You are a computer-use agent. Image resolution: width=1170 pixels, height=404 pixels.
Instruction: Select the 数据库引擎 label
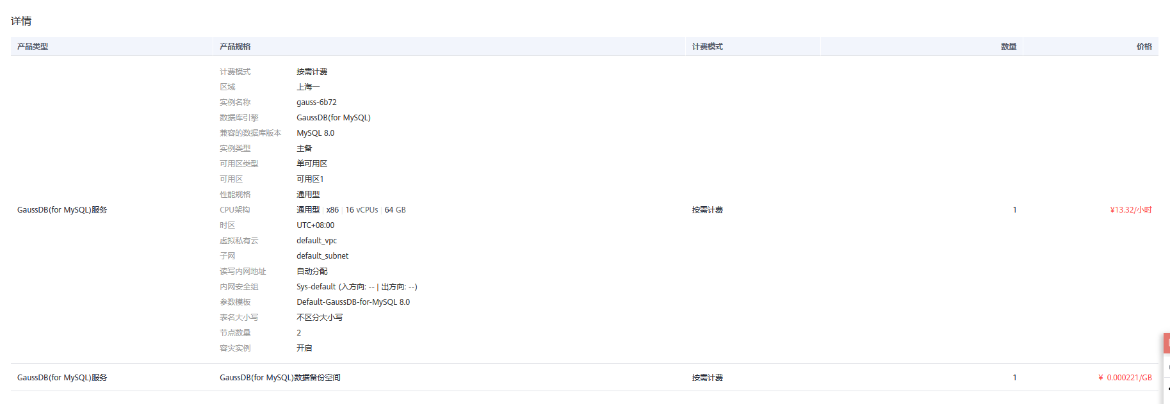239,118
